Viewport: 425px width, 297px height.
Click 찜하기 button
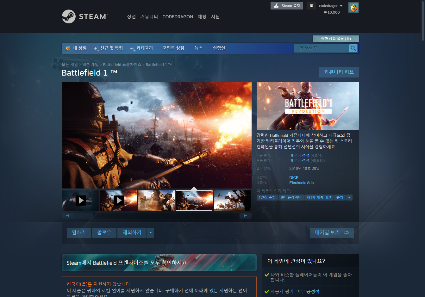point(79,233)
